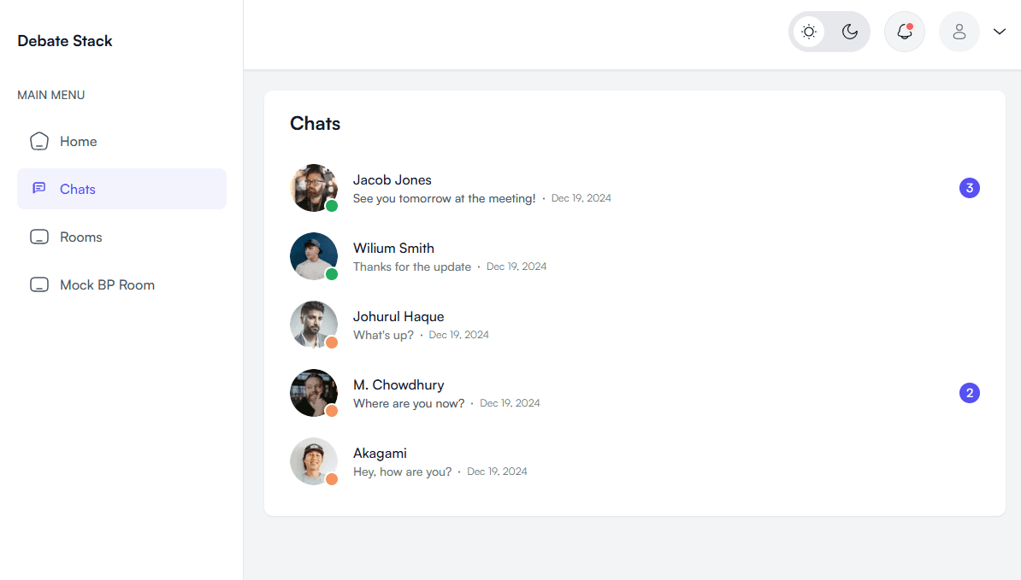Click the Rooms sidebar icon
1021x580 pixels.
[x=39, y=237]
